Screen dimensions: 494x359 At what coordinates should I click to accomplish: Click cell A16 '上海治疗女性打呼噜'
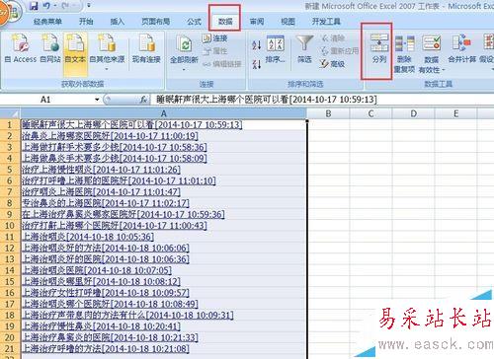click(x=163, y=293)
